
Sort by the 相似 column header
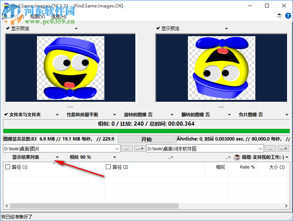[x=216, y=167]
